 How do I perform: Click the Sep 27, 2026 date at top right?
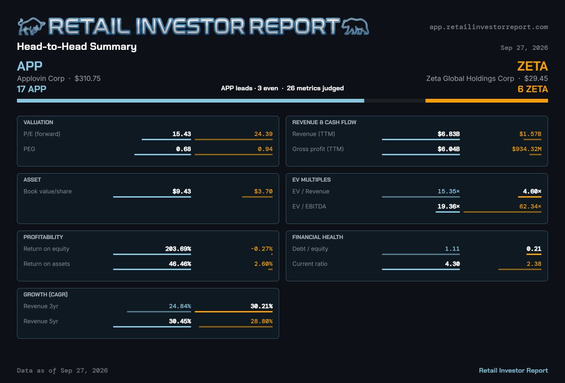tap(524, 48)
